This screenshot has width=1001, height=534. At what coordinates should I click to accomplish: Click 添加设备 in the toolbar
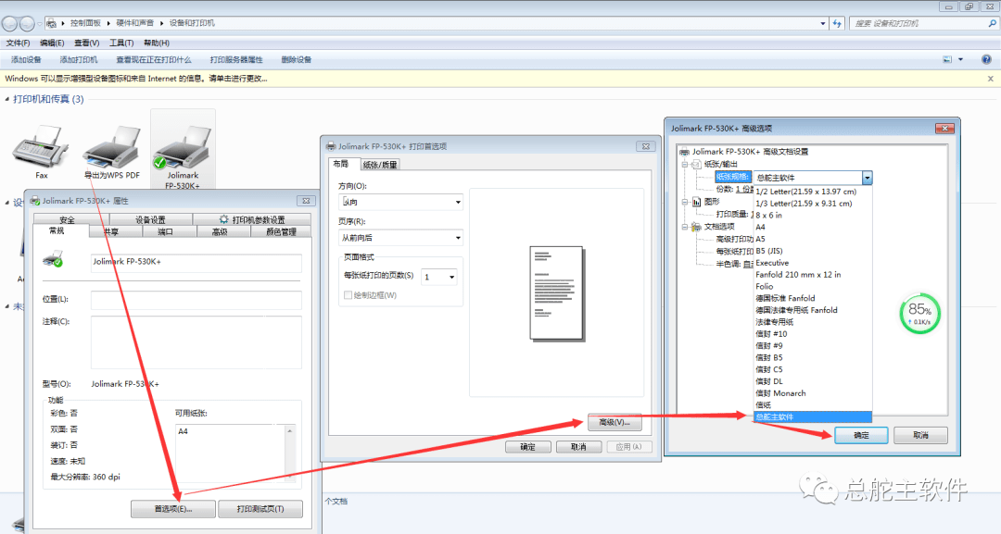point(26,59)
